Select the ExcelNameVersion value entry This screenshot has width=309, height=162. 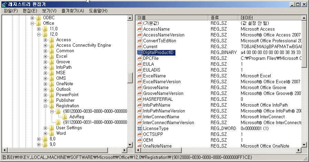162,82
